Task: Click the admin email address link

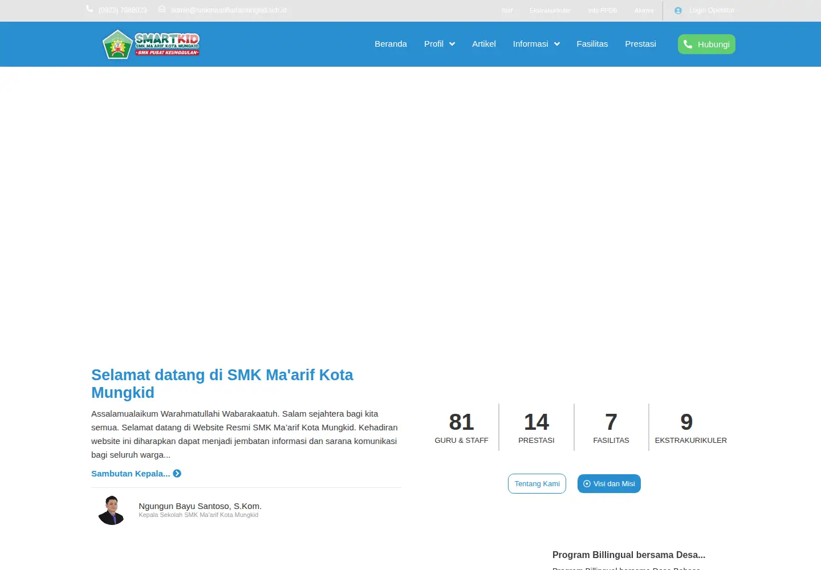Action: (229, 10)
